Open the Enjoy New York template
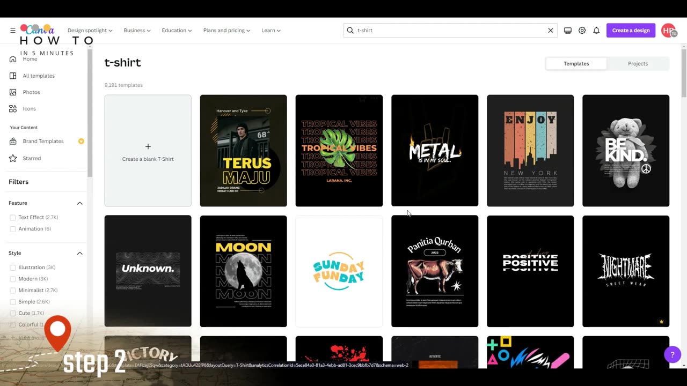Viewport: 687px width, 386px height. pos(530,151)
